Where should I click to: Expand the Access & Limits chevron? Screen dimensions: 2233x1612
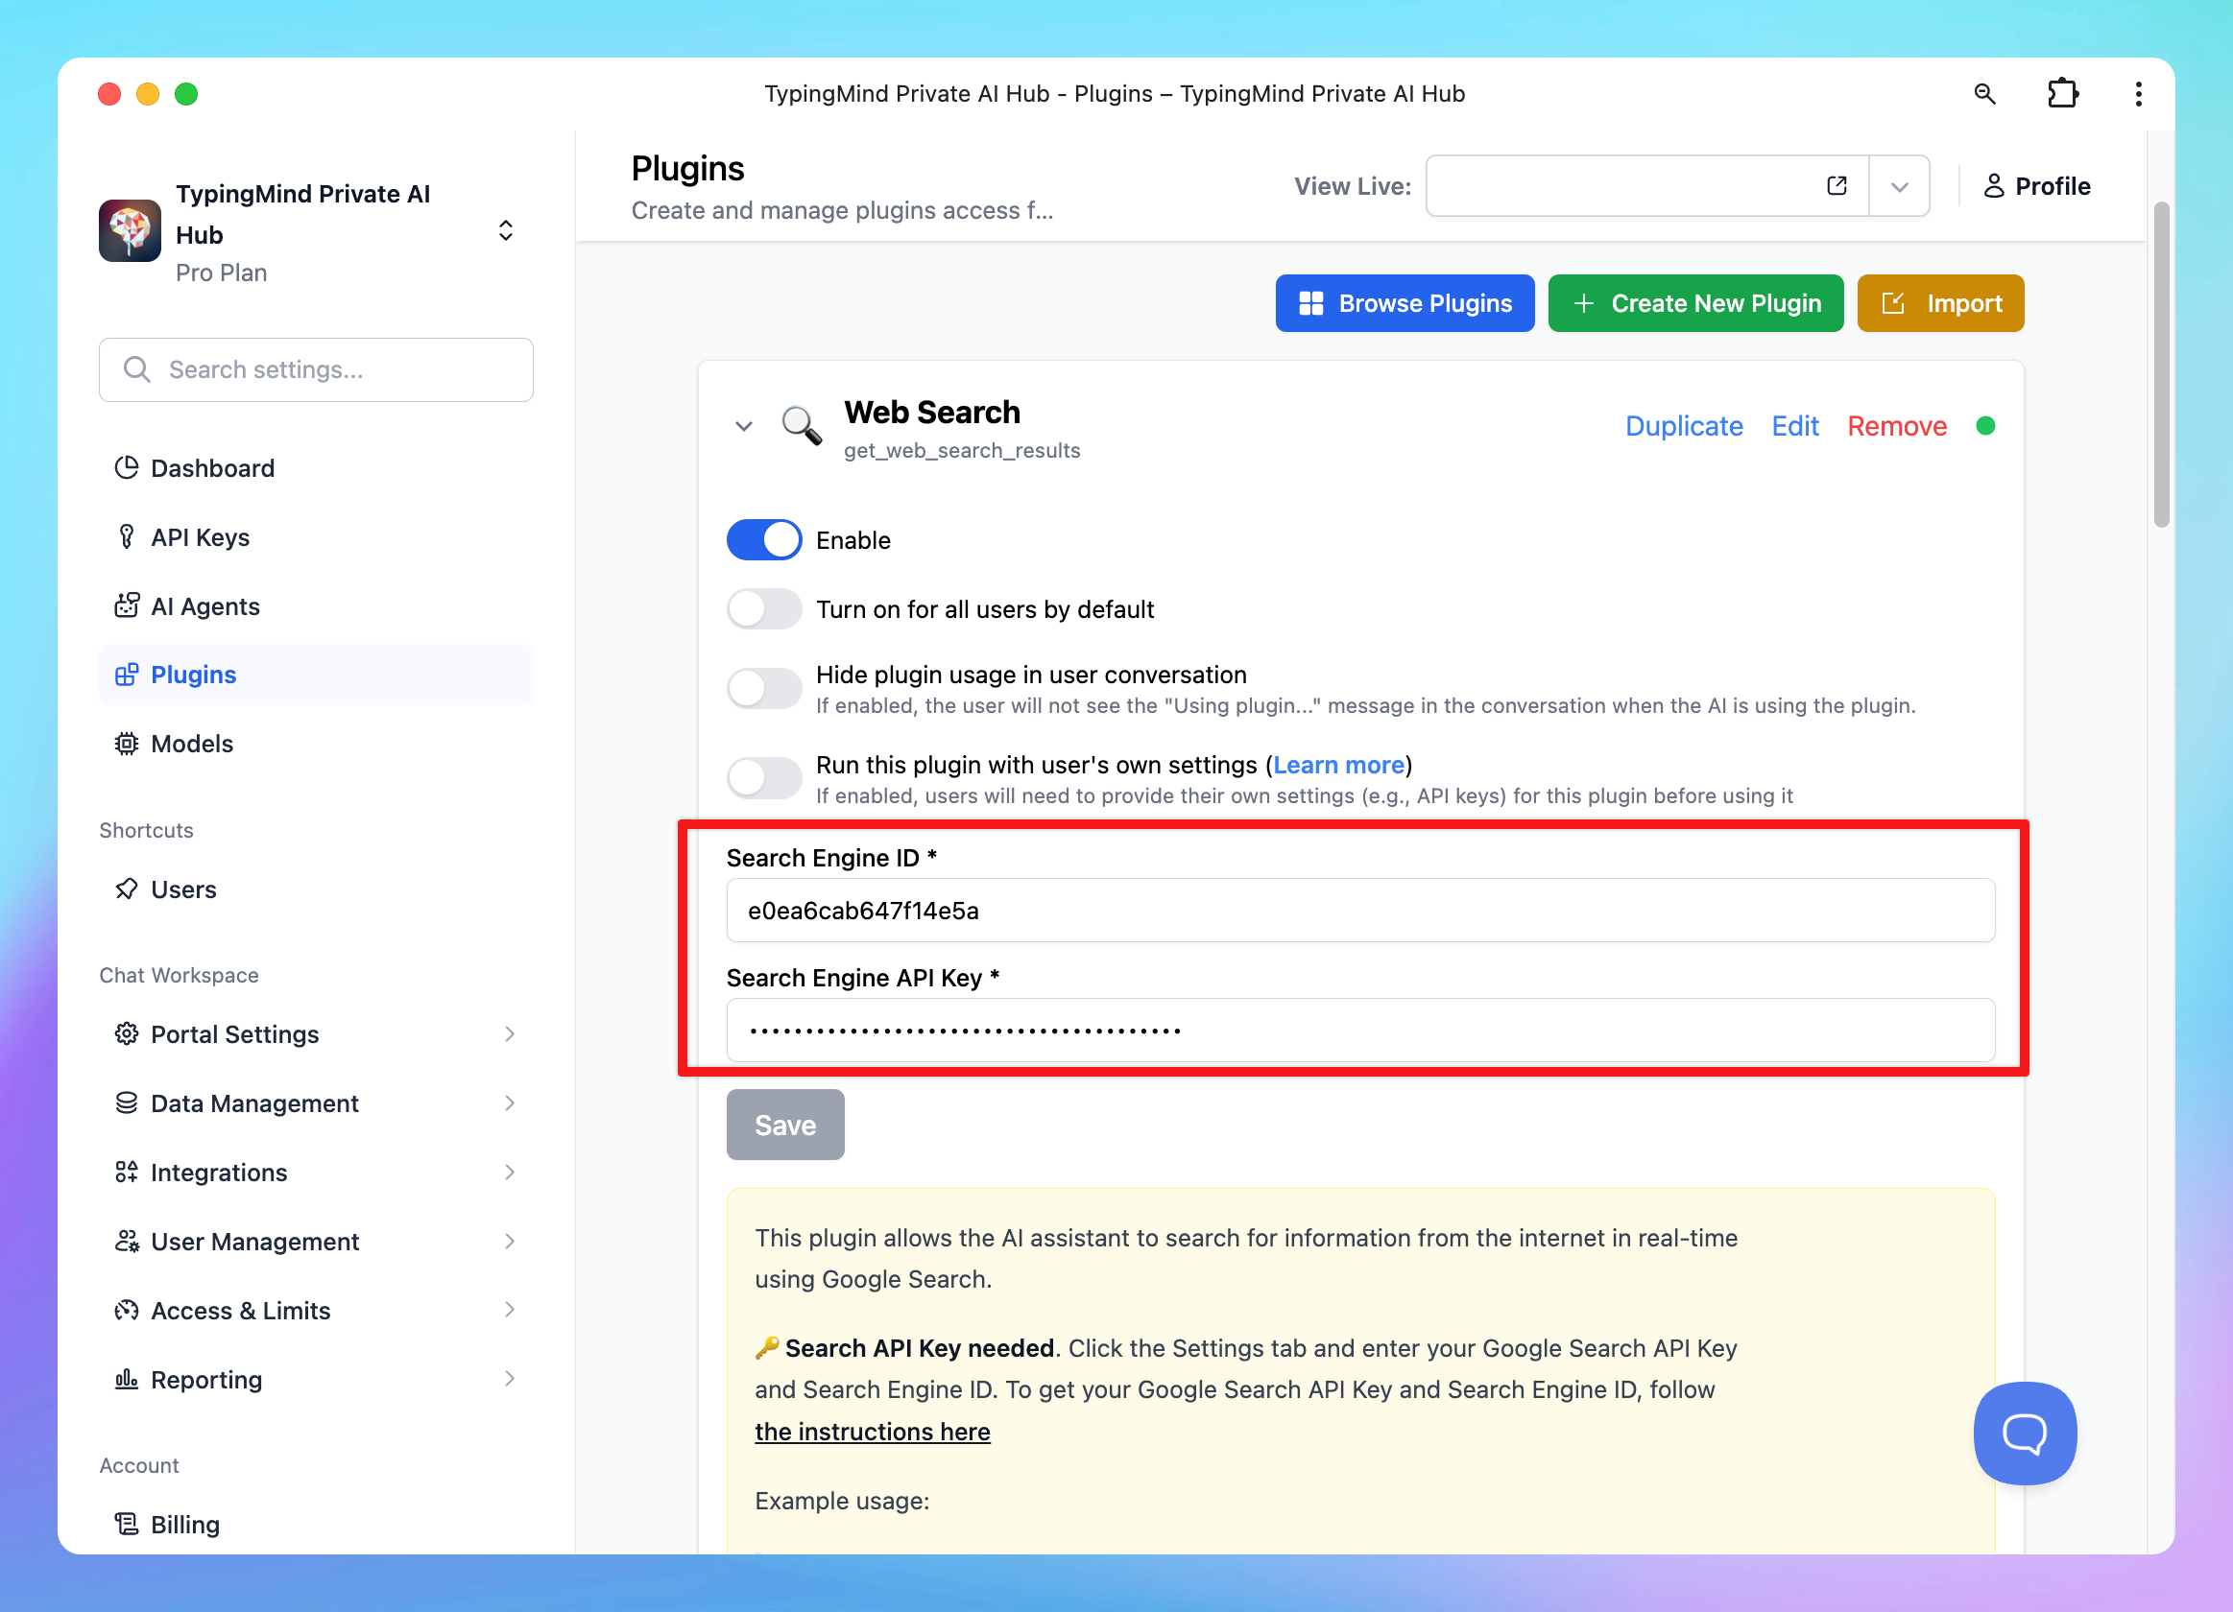[509, 1310]
